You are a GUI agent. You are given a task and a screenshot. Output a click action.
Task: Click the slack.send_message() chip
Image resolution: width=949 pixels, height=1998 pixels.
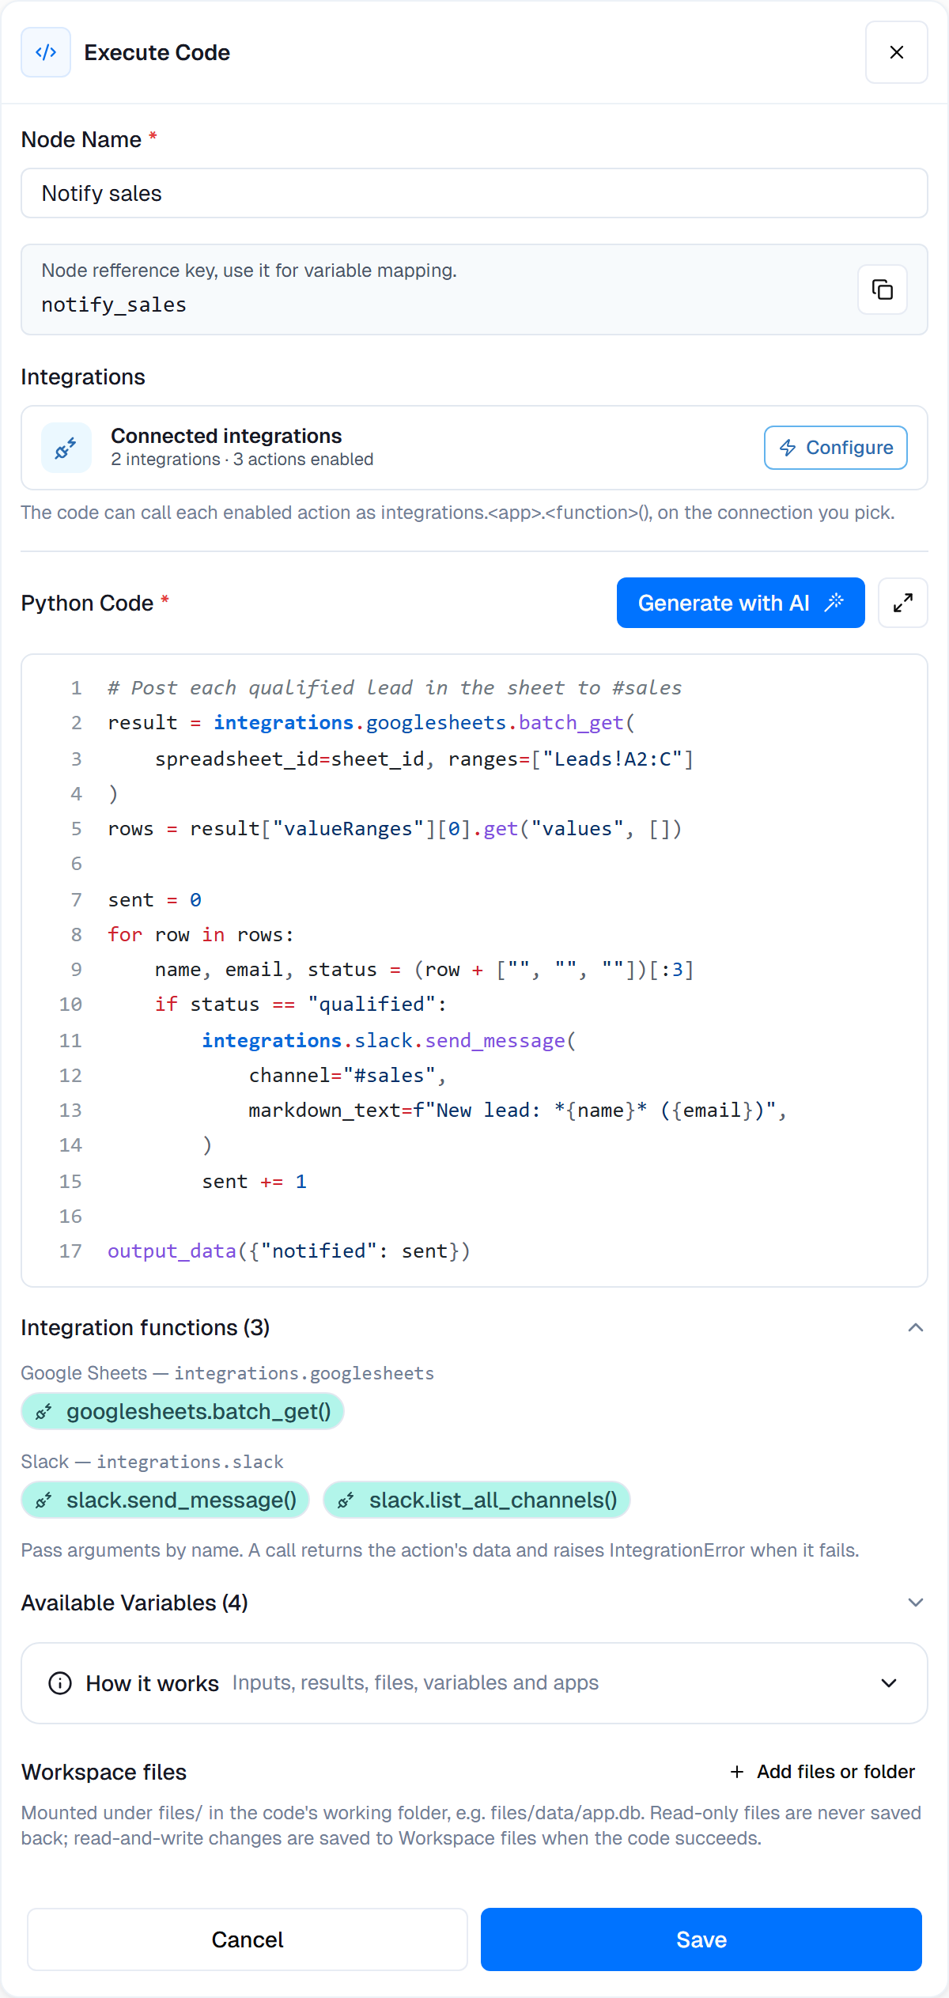click(x=165, y=1500)
